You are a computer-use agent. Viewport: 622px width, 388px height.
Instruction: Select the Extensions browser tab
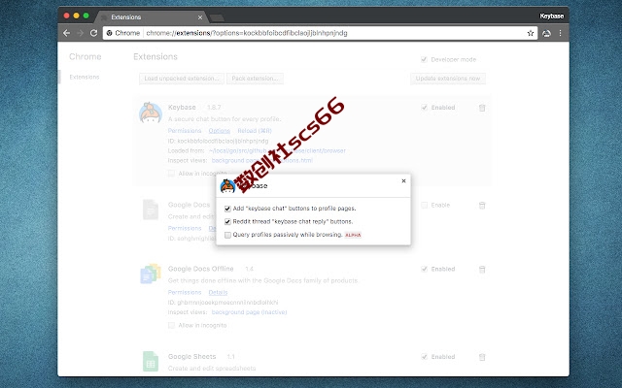[x=153, y=17]
